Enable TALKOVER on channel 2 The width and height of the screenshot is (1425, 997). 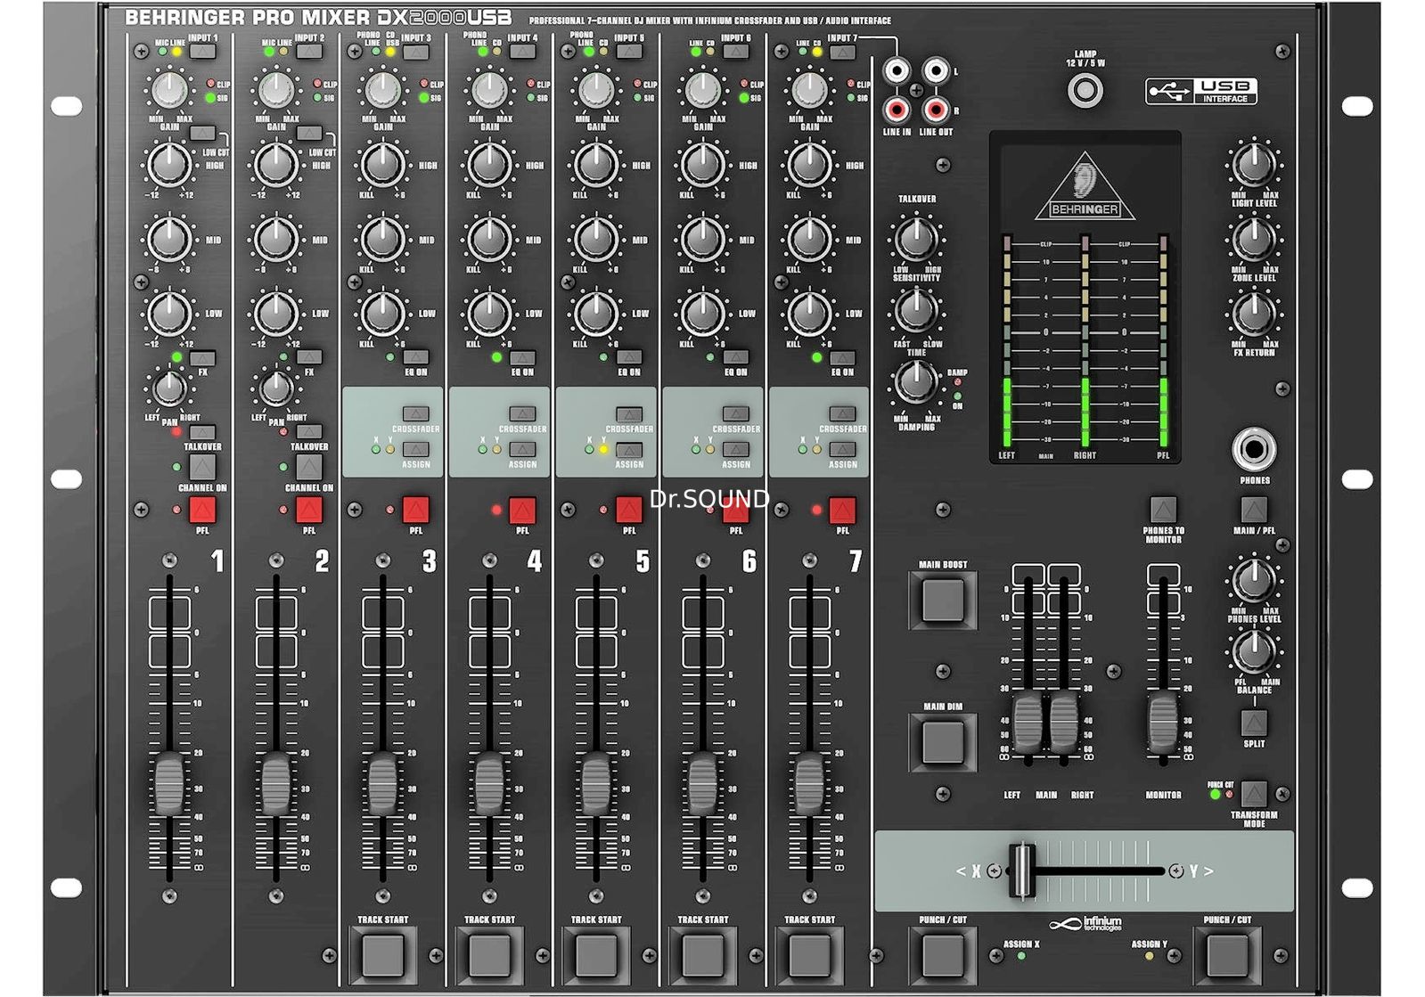pyautogui.click(x=309, y=433)
